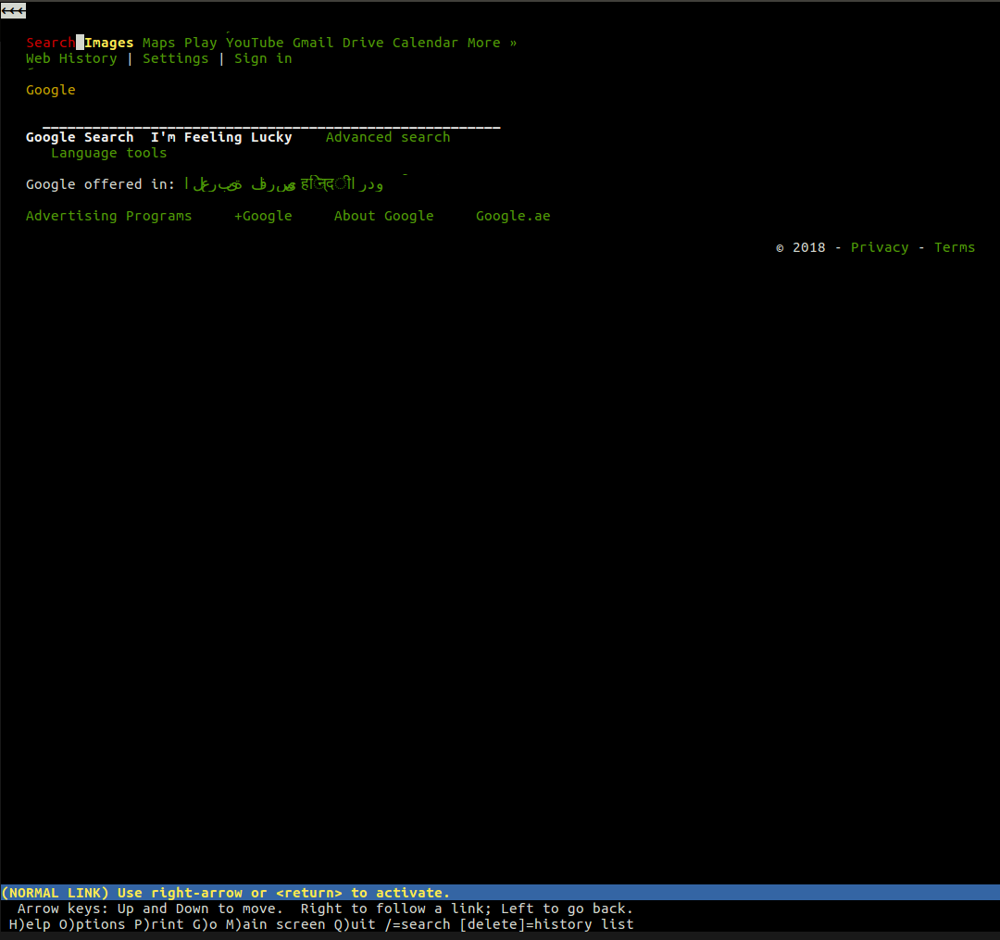Go to the Settings link
Image resolution: width=1000 pixels, height=940 pixels.
[175, 58]
